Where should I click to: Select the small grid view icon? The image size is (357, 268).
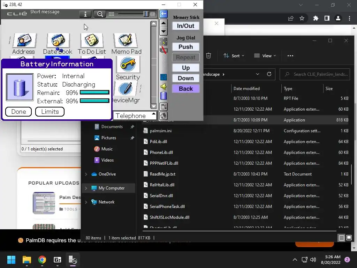pos(111,14)
